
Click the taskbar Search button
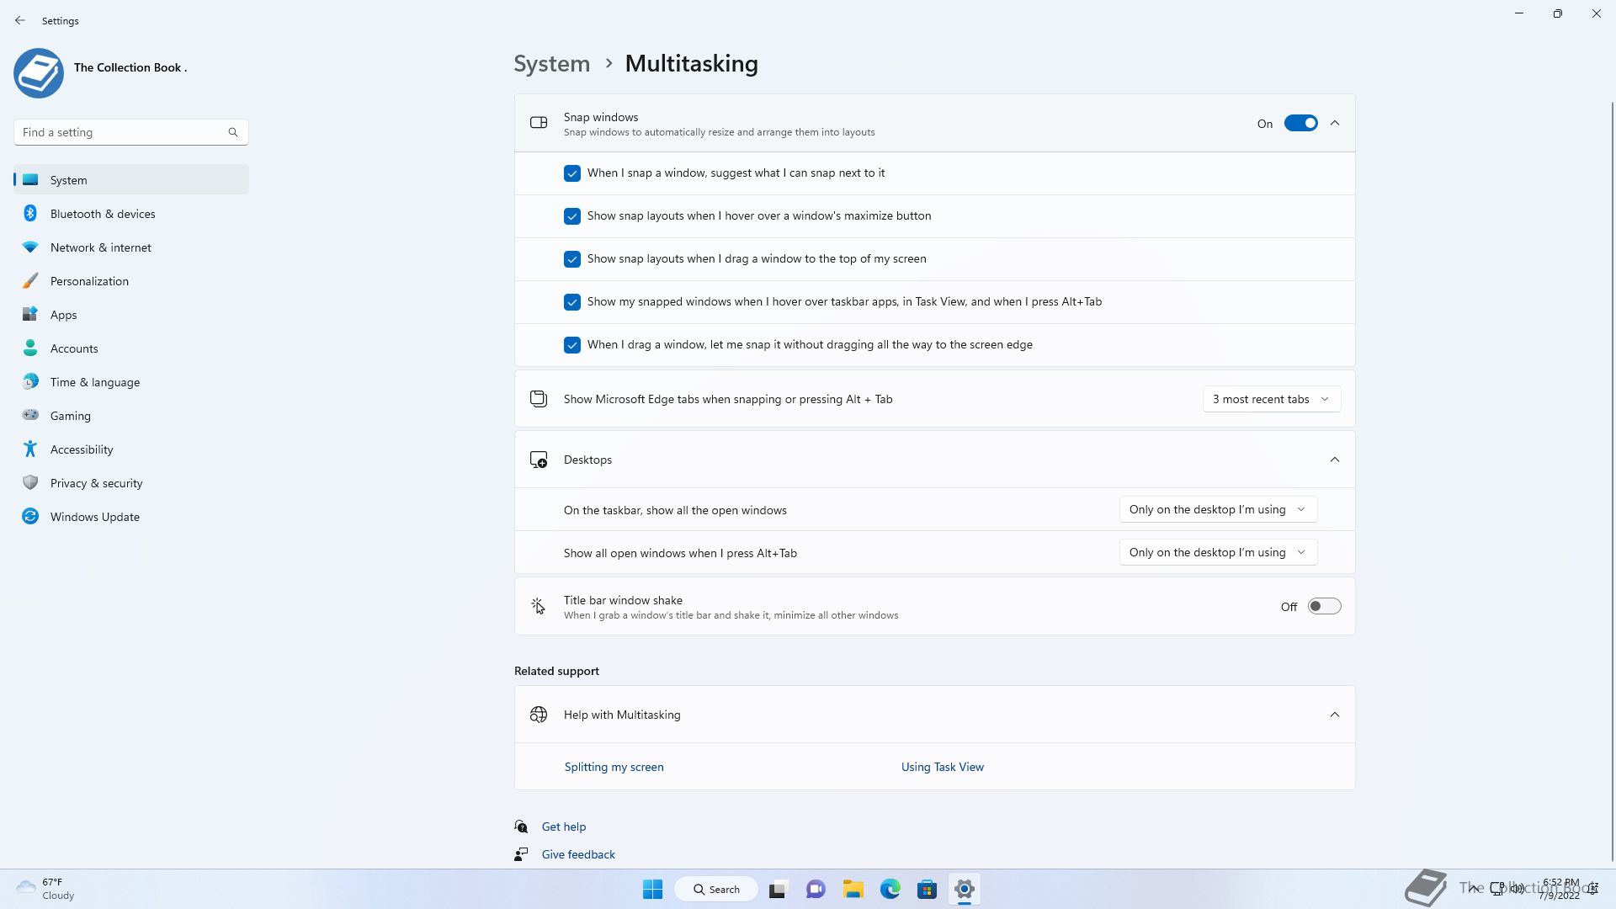(716, 890)
